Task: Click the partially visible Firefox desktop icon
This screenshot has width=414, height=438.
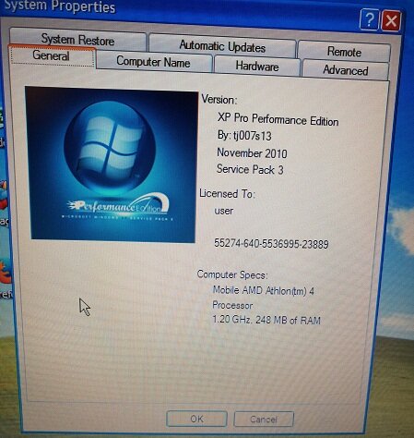Action: pyautogui.click(x=5, y=274)
